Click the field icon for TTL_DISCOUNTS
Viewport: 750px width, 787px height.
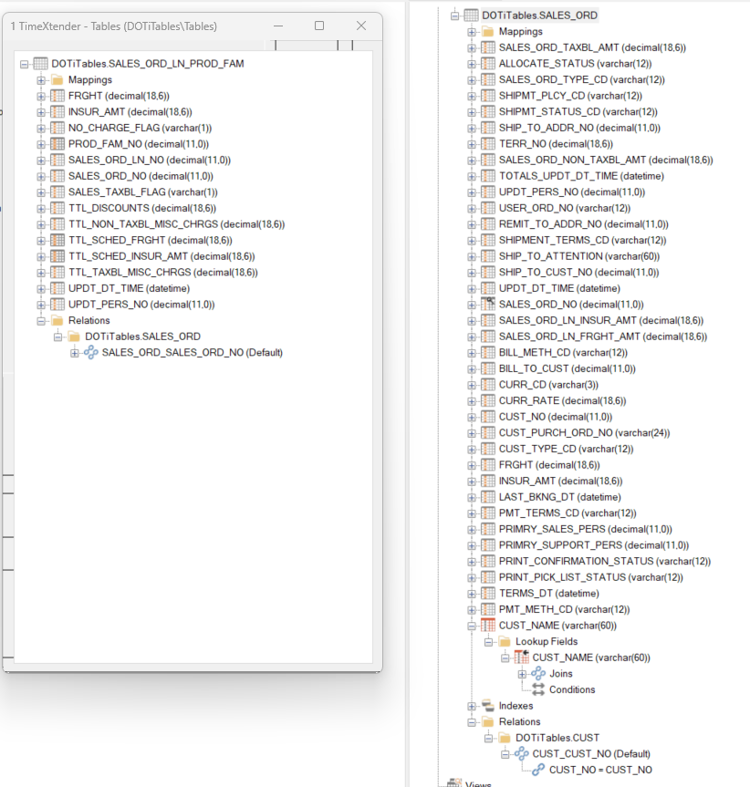tap(57, 208)
